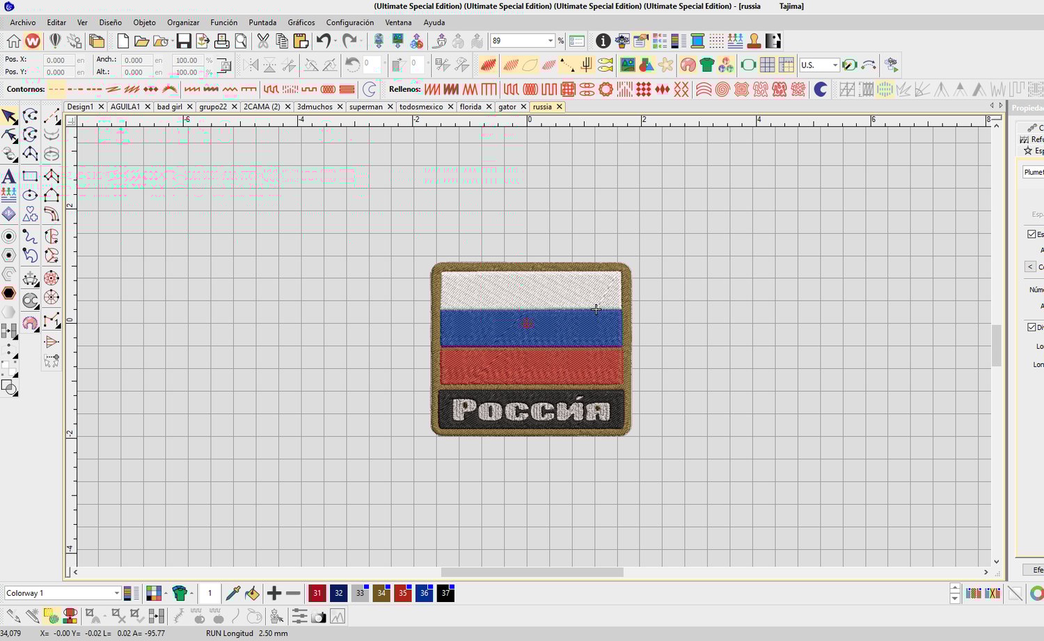Open the Archivo menu

(22, 22)
